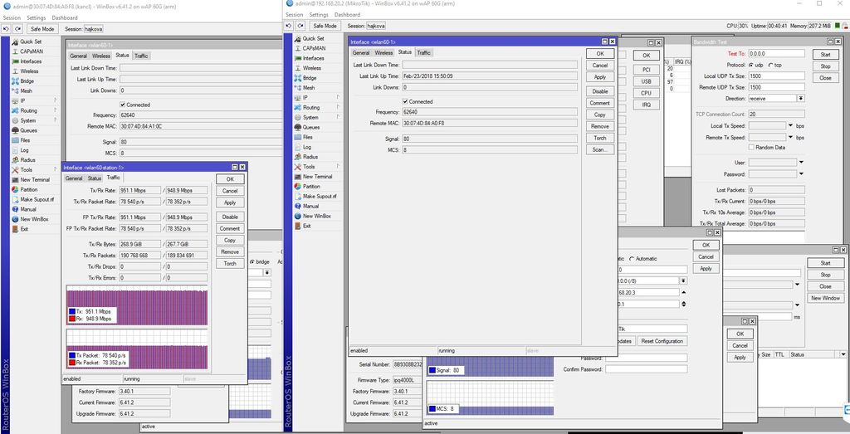Expand Local Tx Speed field arrow
850x434 pixels.
[x=791, y=125]
